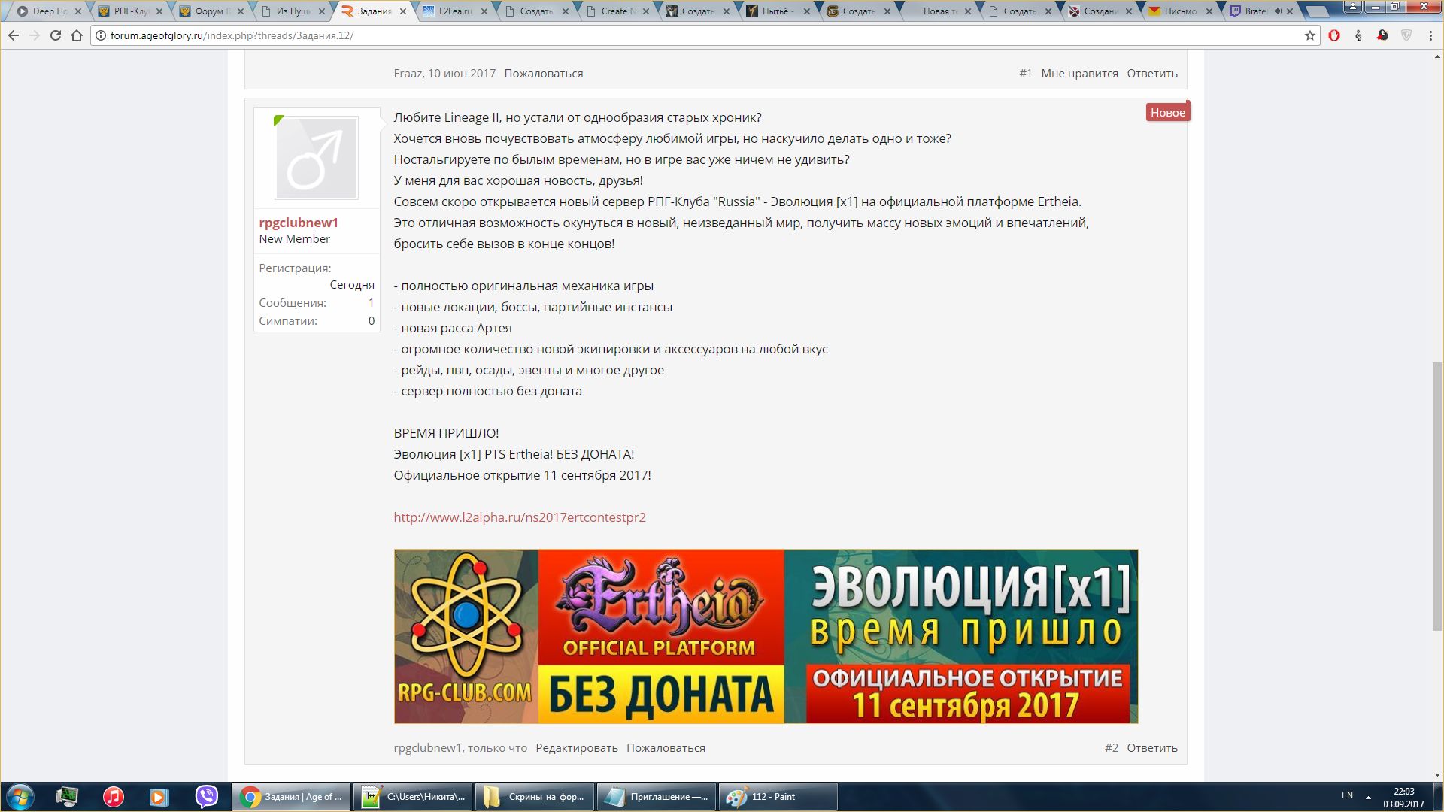View site information icon in address bar
This screenshot has height=812, width=1444.
pos(101,35)
